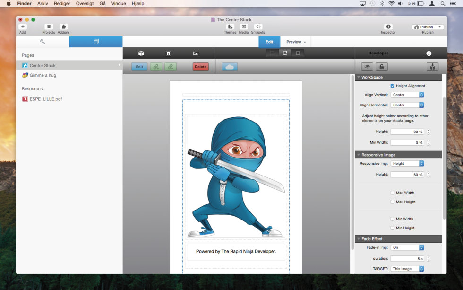
Task: Open the Projects toolbar icon
Action: coord(49,26)
